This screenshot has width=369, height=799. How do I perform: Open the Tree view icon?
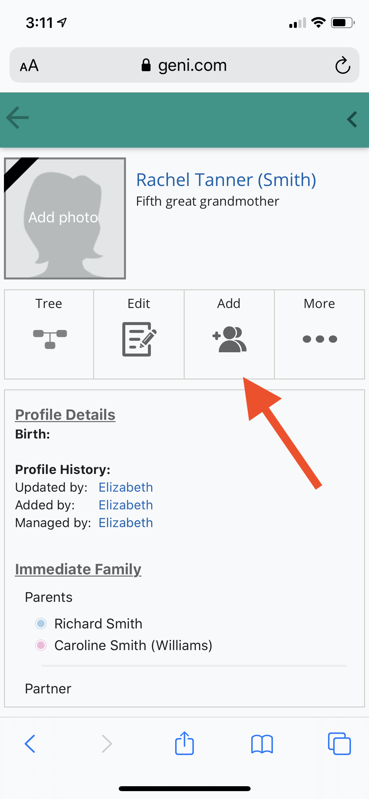pyautogui.click(x=50, y=339)
